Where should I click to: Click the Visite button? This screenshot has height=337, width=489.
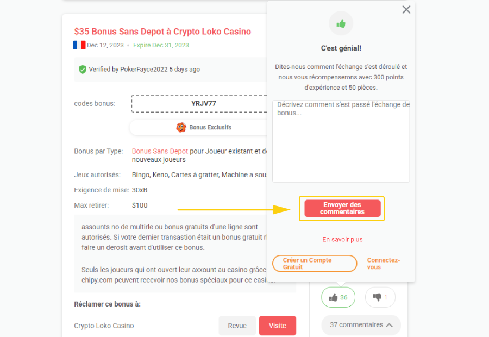[x=277, y=326]
